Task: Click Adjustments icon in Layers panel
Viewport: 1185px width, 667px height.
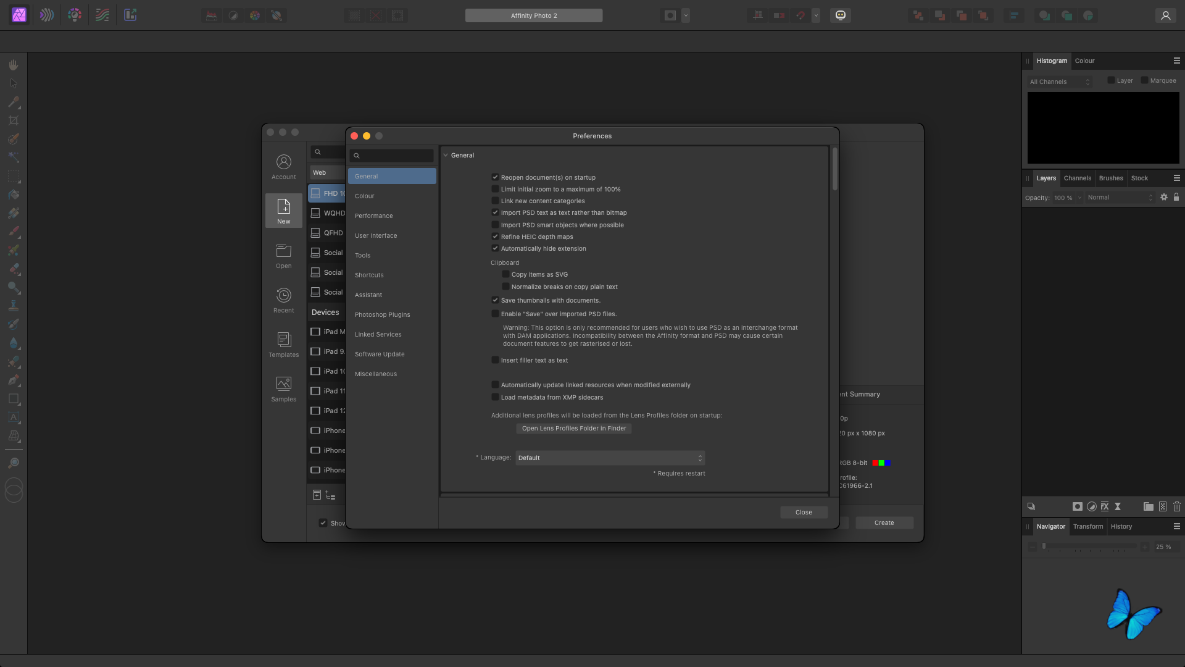Action: click(1091, 506)
